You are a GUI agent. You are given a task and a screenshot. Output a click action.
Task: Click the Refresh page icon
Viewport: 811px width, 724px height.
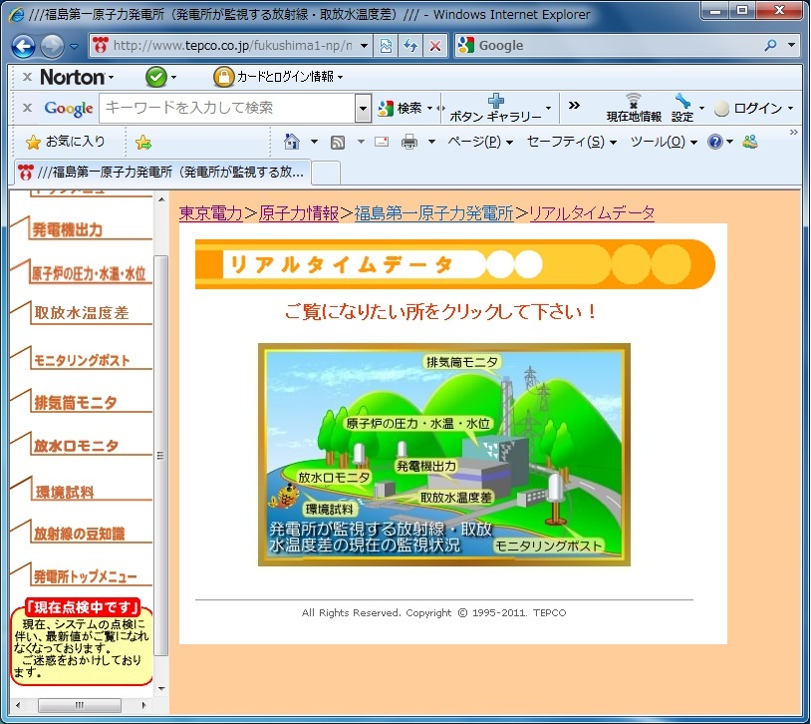pos(410,46)
